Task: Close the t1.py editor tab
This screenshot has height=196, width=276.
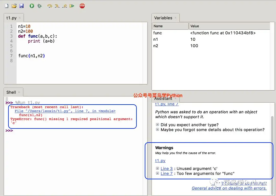Action: (20, 18)
